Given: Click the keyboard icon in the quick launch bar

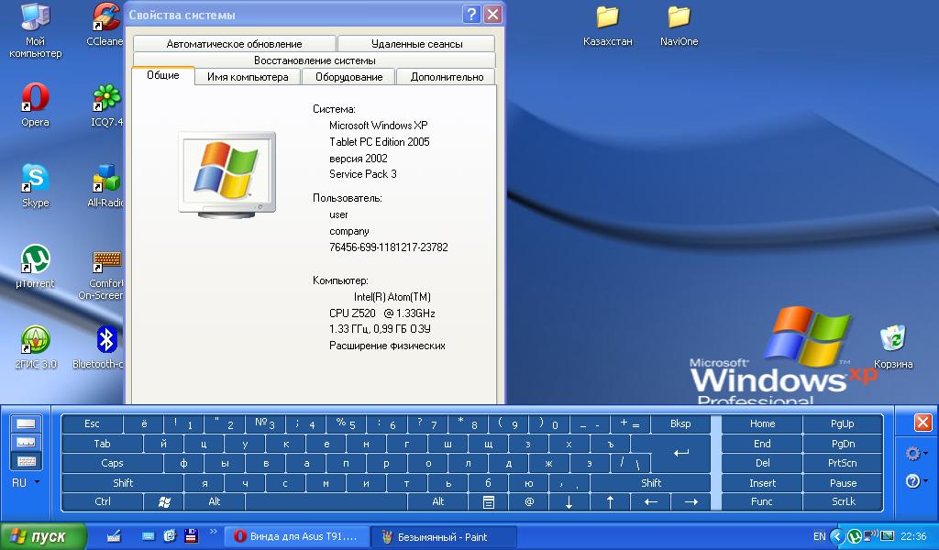Looking at the screenshot, I should tap(149, 536).
